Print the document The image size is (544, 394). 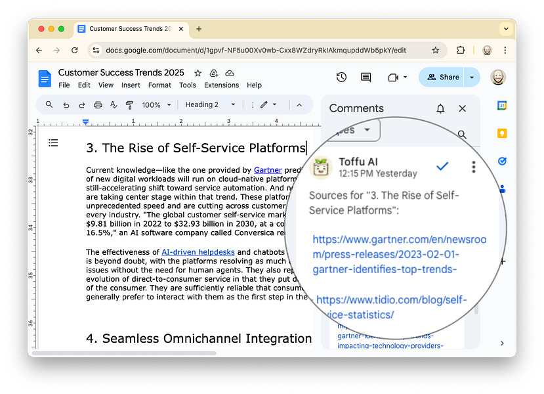[x=98, y=105]
